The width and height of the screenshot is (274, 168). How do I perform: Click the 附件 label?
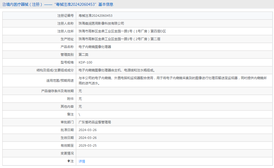70,99
